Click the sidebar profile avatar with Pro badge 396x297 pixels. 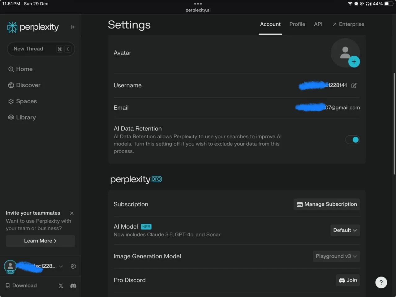pos(10,267)
